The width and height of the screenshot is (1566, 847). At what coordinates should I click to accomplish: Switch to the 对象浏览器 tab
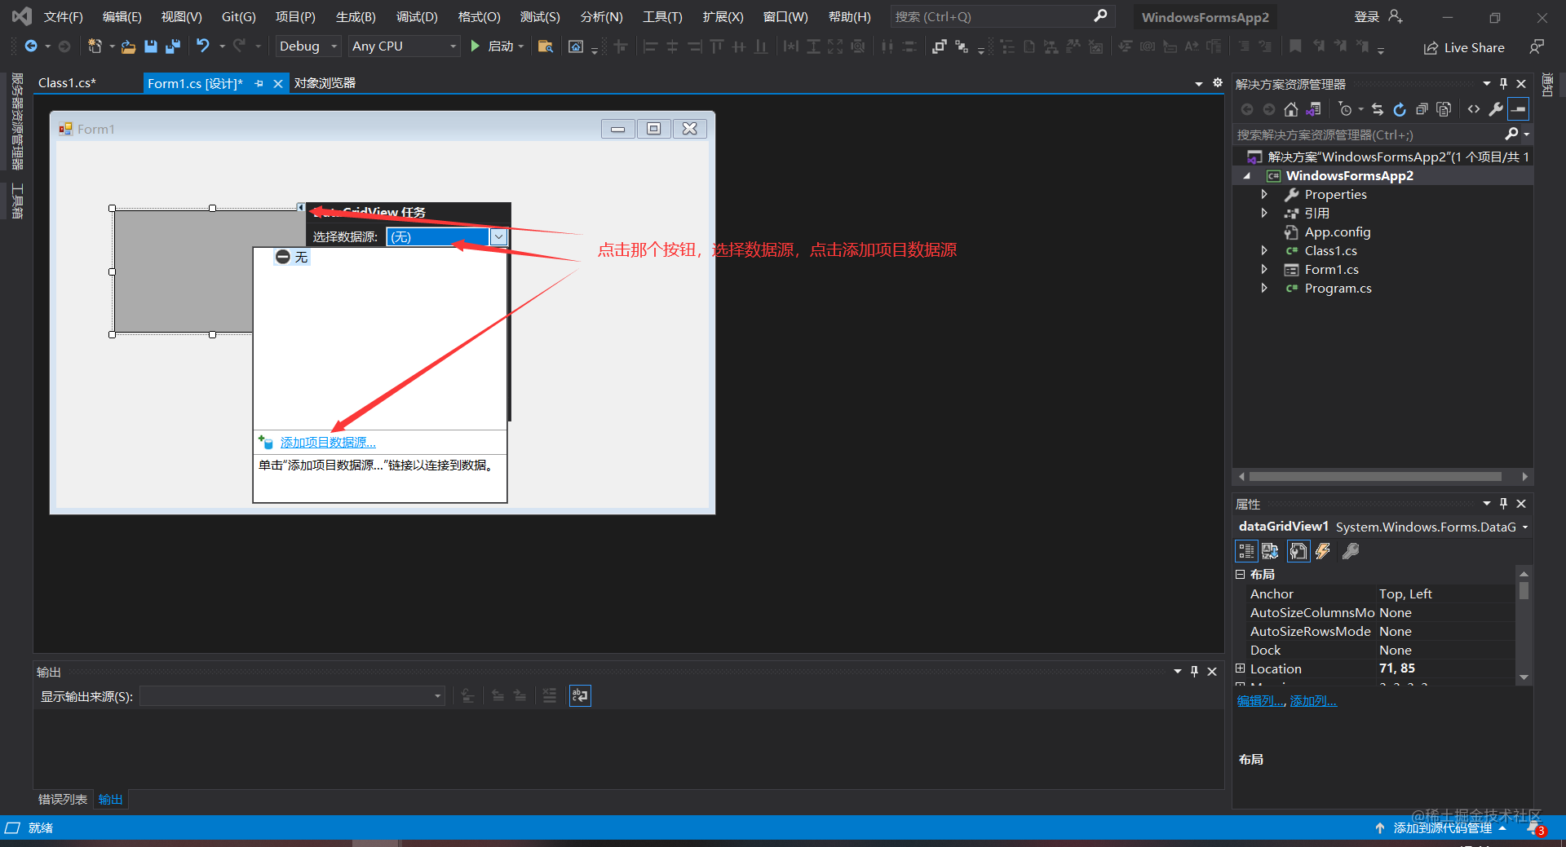[x=325, y=83]
